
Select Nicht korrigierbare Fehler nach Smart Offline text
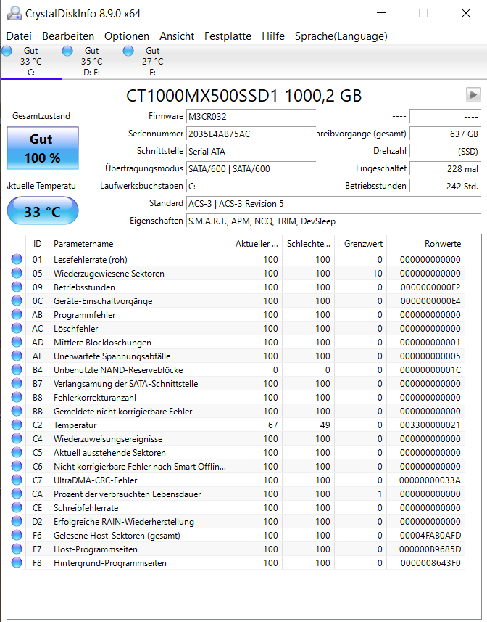[140, 467]
